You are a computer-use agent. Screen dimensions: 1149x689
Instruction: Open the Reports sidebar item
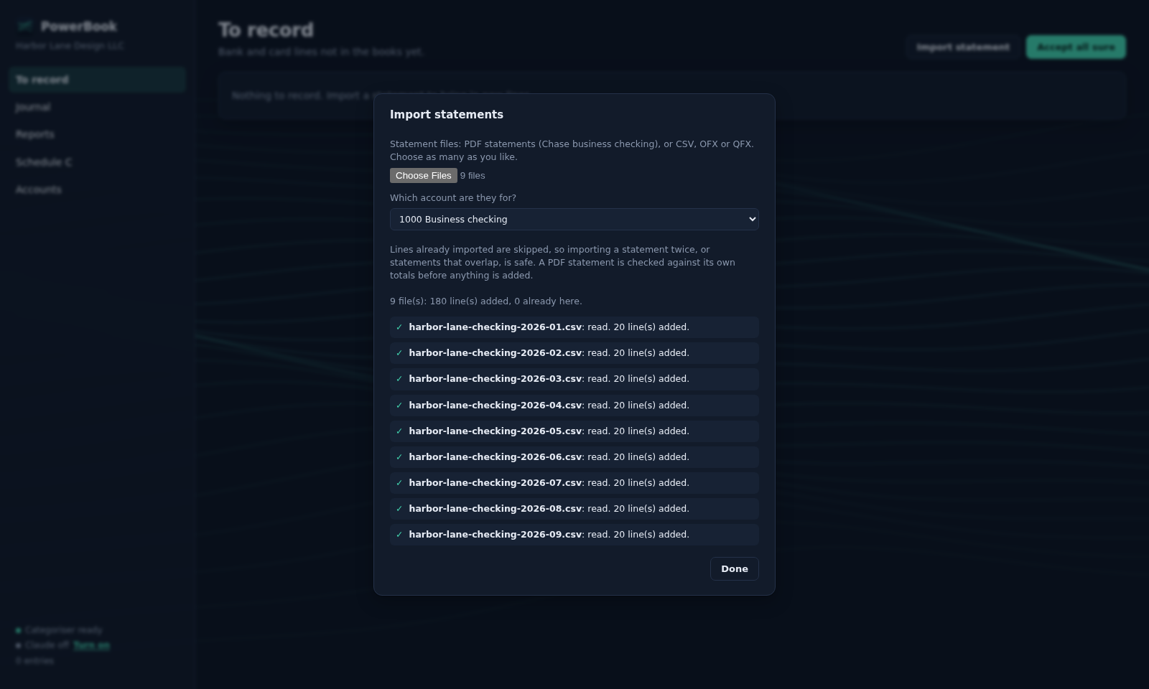(x=97, y=134)
